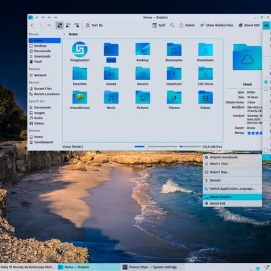Select the Downloads folder icon
271x271 pixels.
tap(205, 49)
